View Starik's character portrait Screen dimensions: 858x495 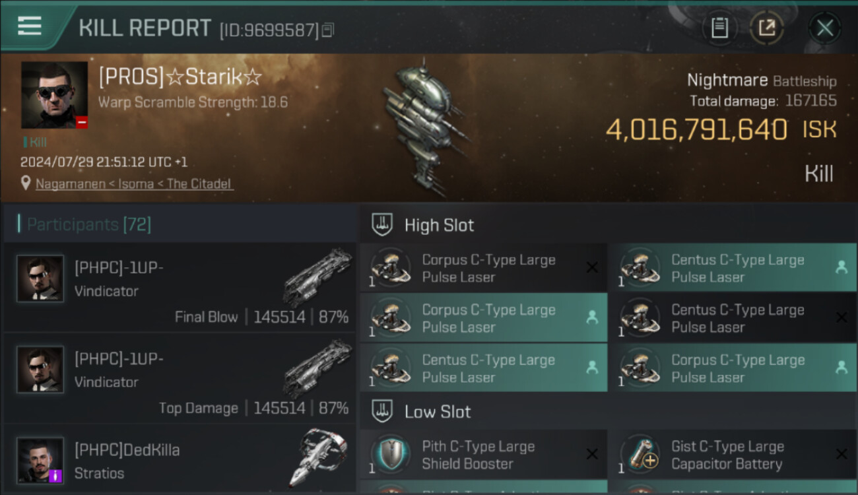pos(54,95)
